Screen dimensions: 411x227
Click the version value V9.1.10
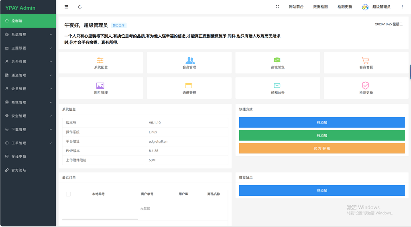[155, 123]
